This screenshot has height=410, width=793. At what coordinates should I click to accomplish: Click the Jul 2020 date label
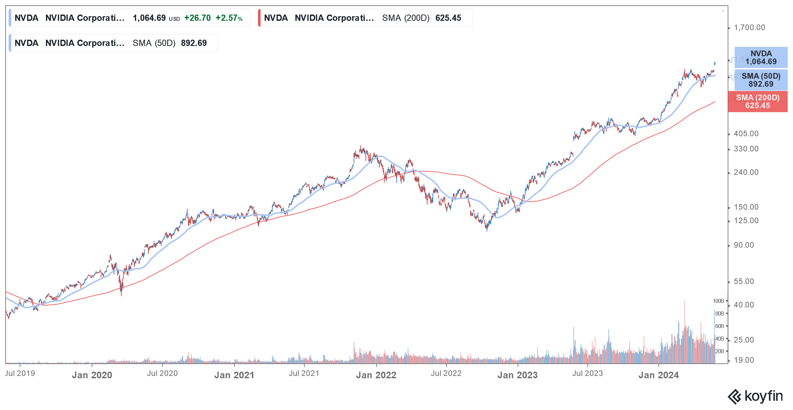click(x=162, y=373)
